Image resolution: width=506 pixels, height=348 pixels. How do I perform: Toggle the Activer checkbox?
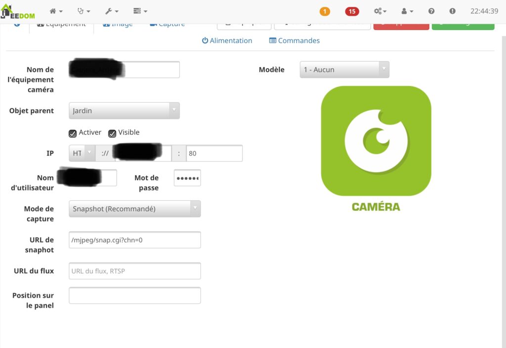(73, 133)
